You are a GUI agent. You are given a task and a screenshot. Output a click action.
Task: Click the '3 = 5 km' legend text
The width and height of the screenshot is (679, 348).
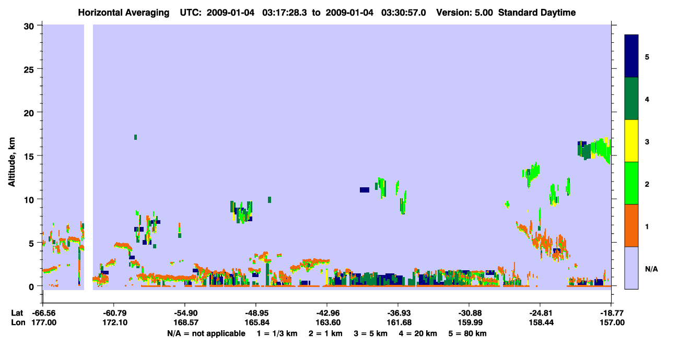(372, 333)
